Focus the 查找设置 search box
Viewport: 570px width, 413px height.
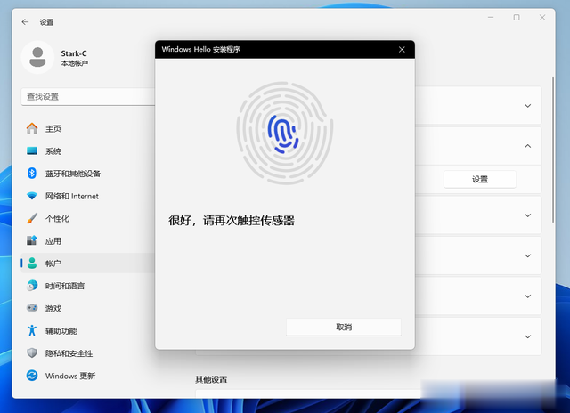coord(88,97)
